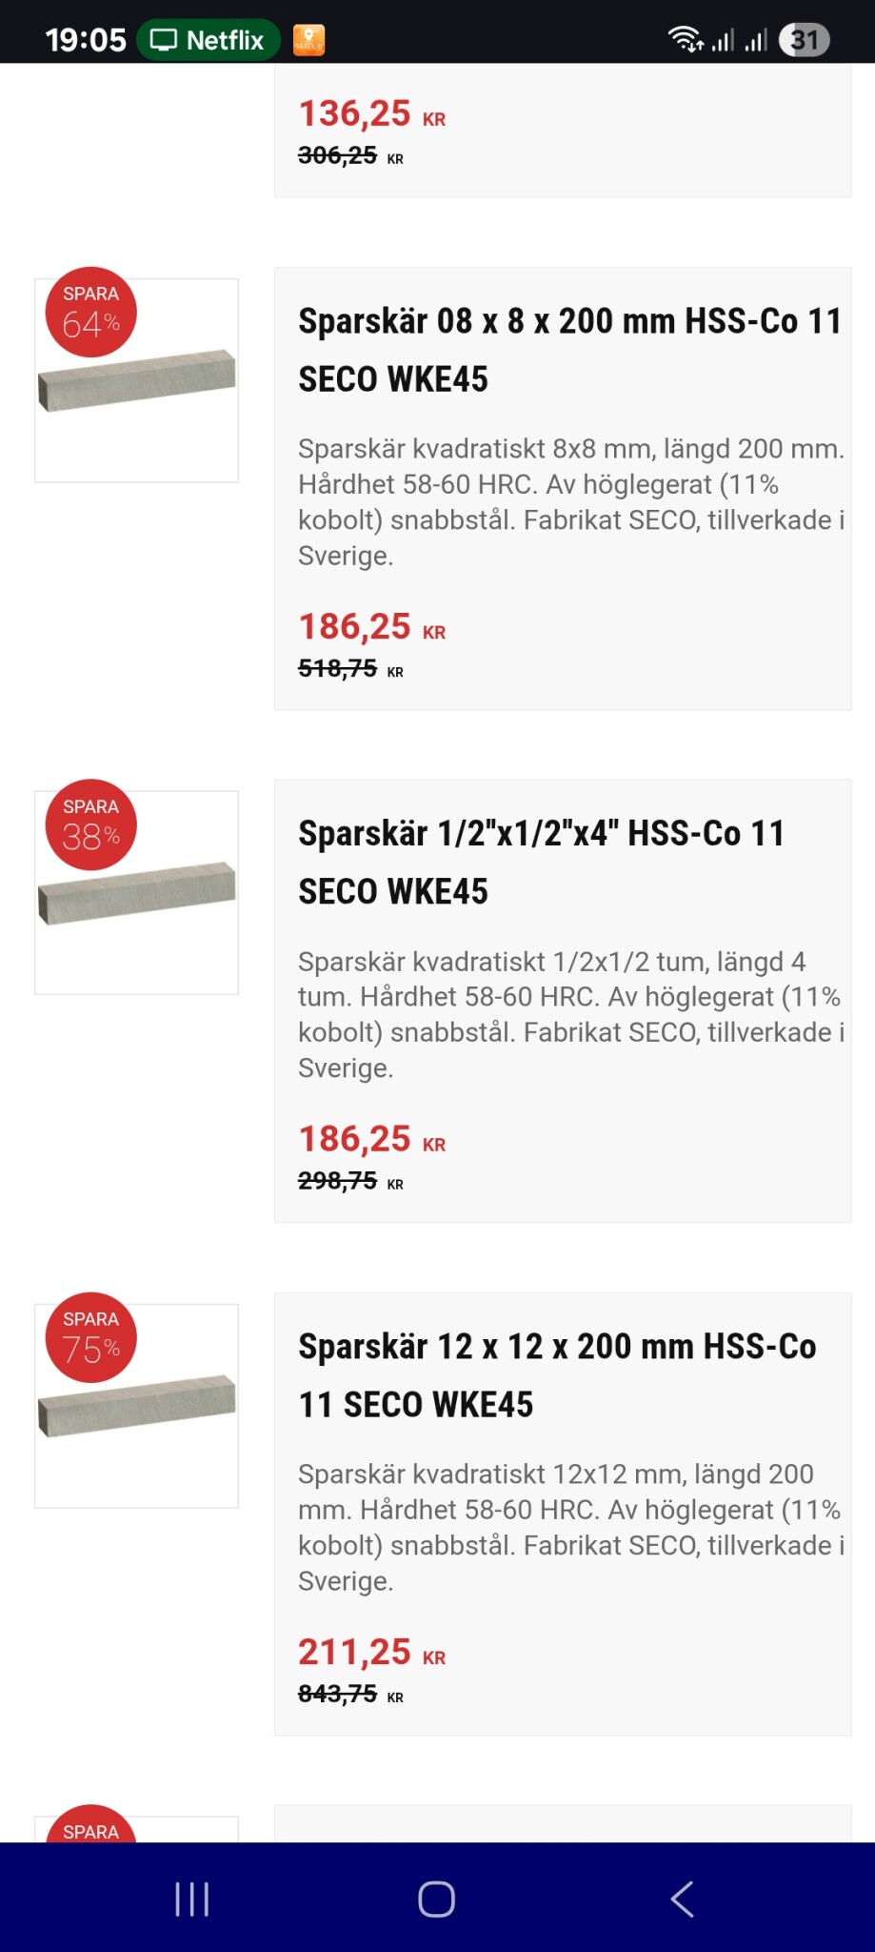Tap the 136,25 KR price at top
Image resolution: width=875 pixels, height=1952 pixels.
pyautogui.click(x=371, y=114)
